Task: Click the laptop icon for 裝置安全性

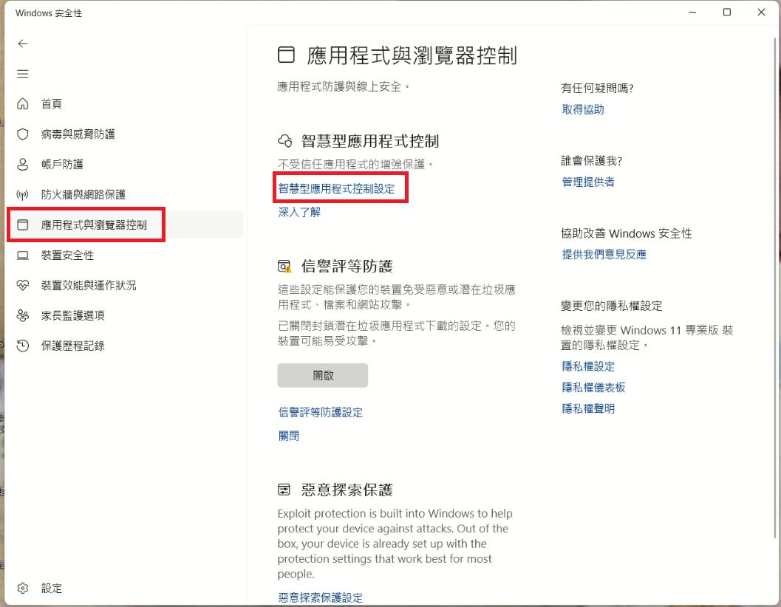Action: click(23, 256)
